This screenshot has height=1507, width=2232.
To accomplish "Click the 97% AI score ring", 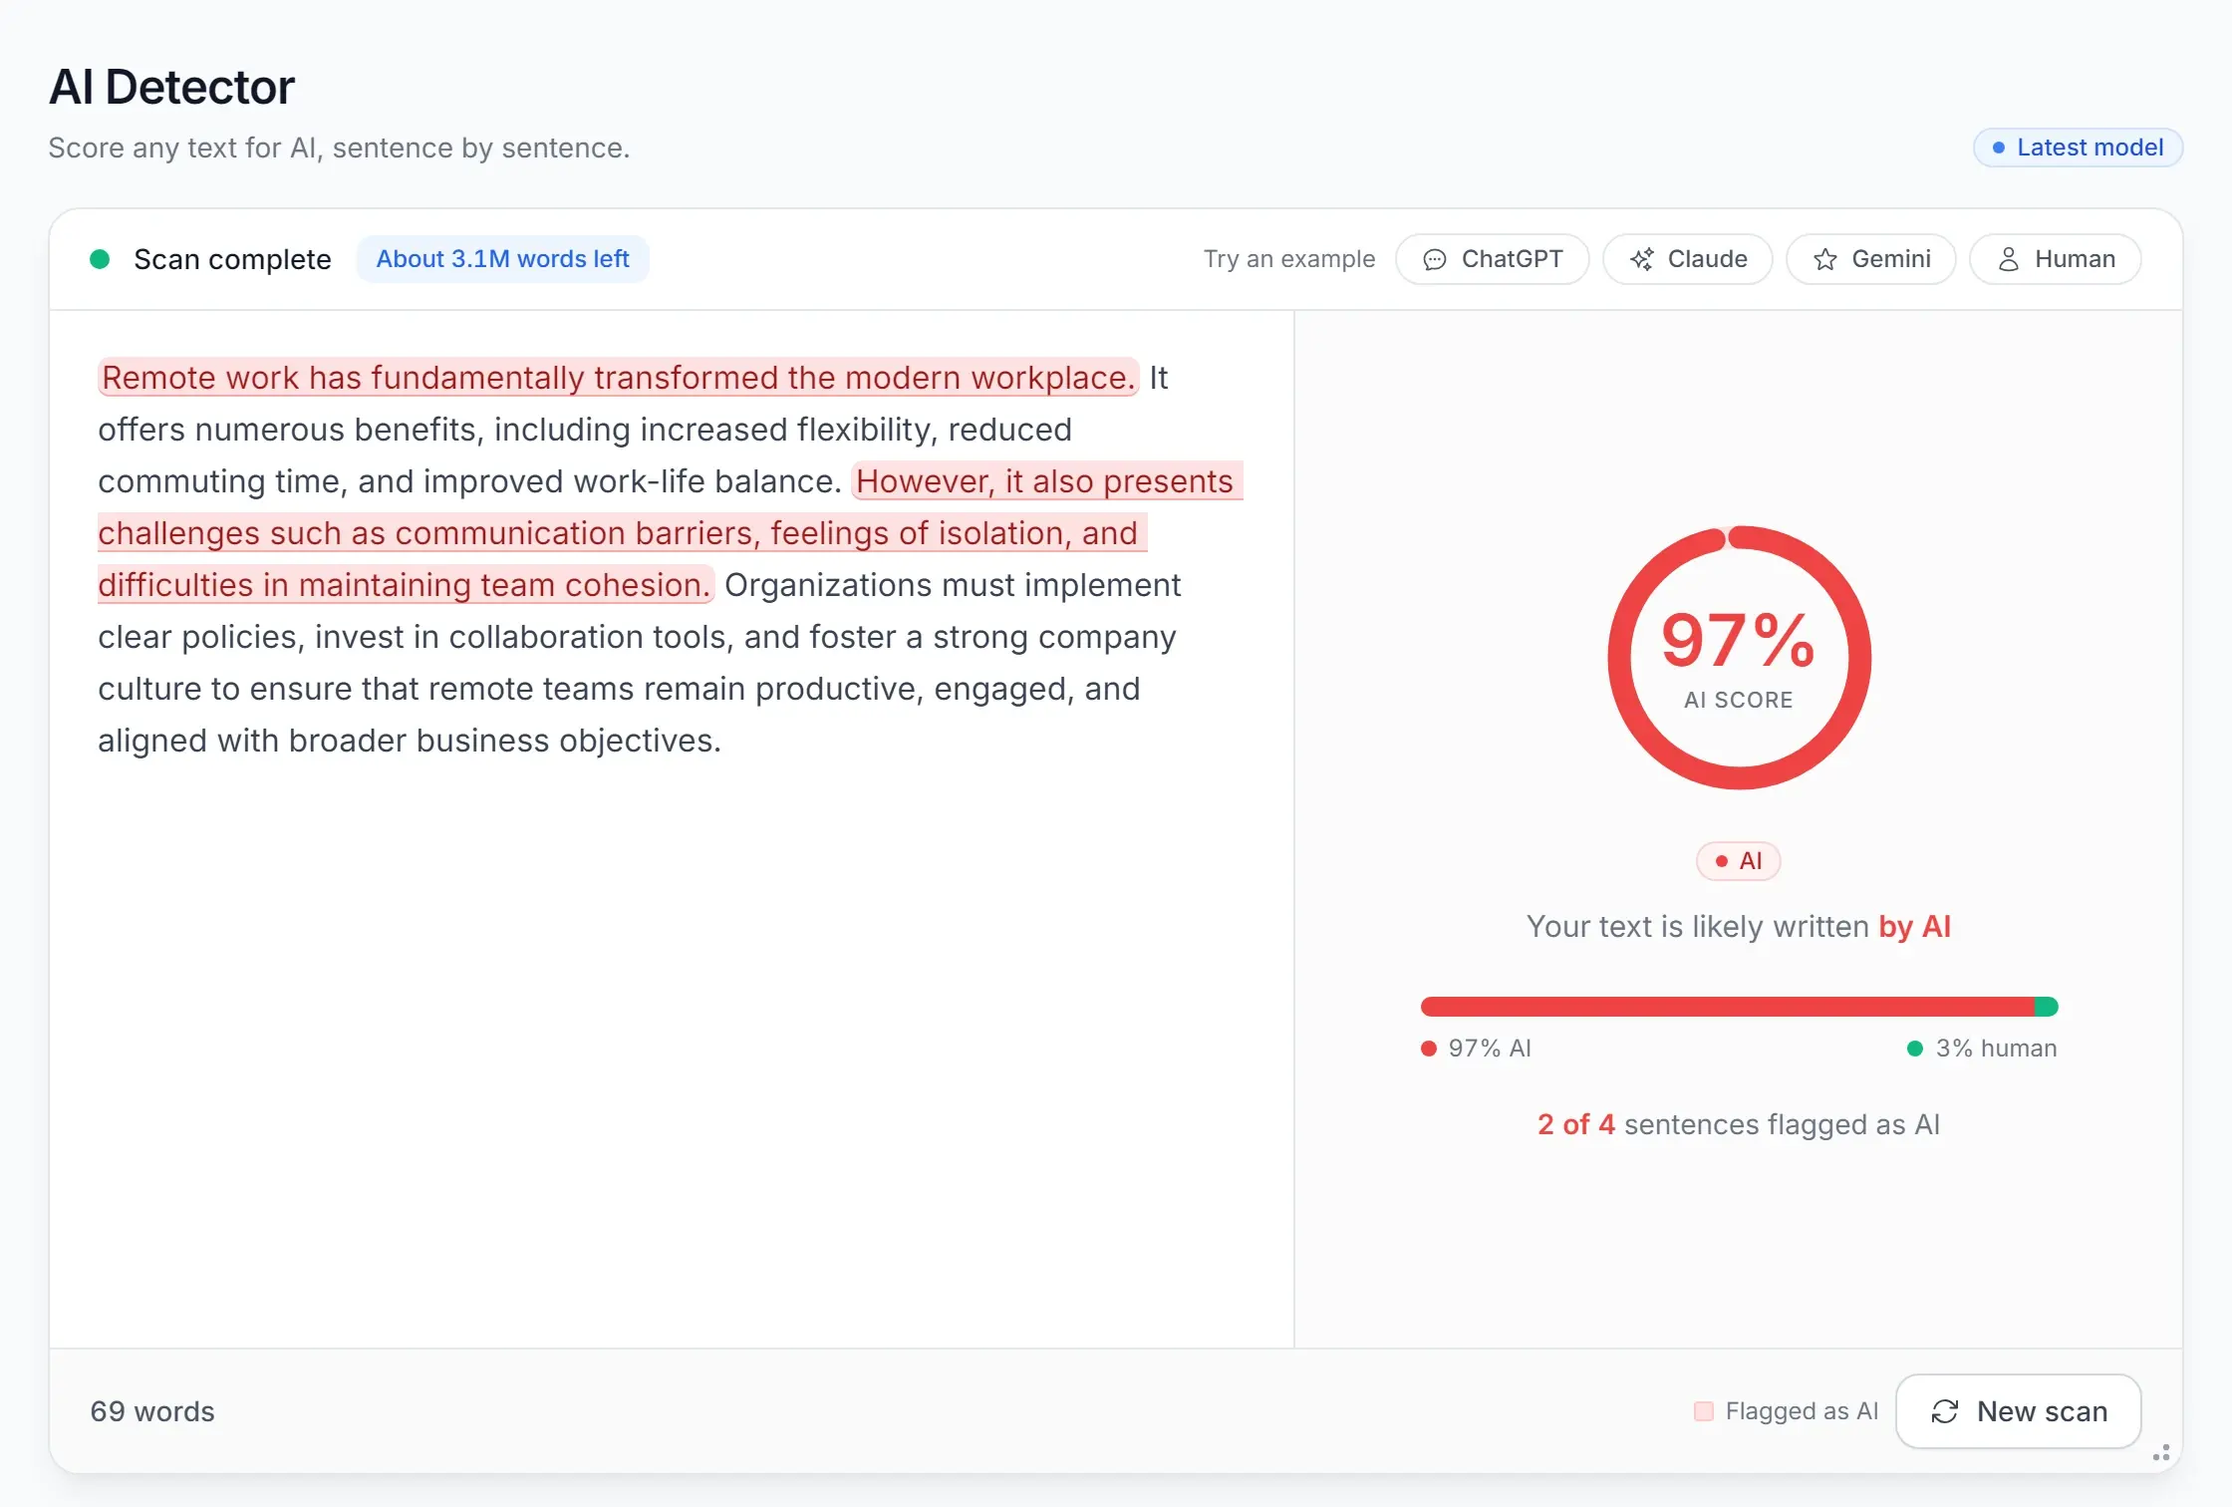I will 1739,658.
